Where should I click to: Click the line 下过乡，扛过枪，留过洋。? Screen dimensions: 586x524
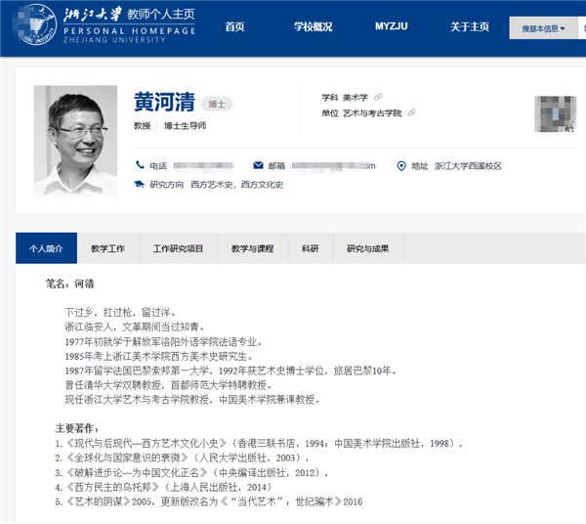click(x=120, y=312)
